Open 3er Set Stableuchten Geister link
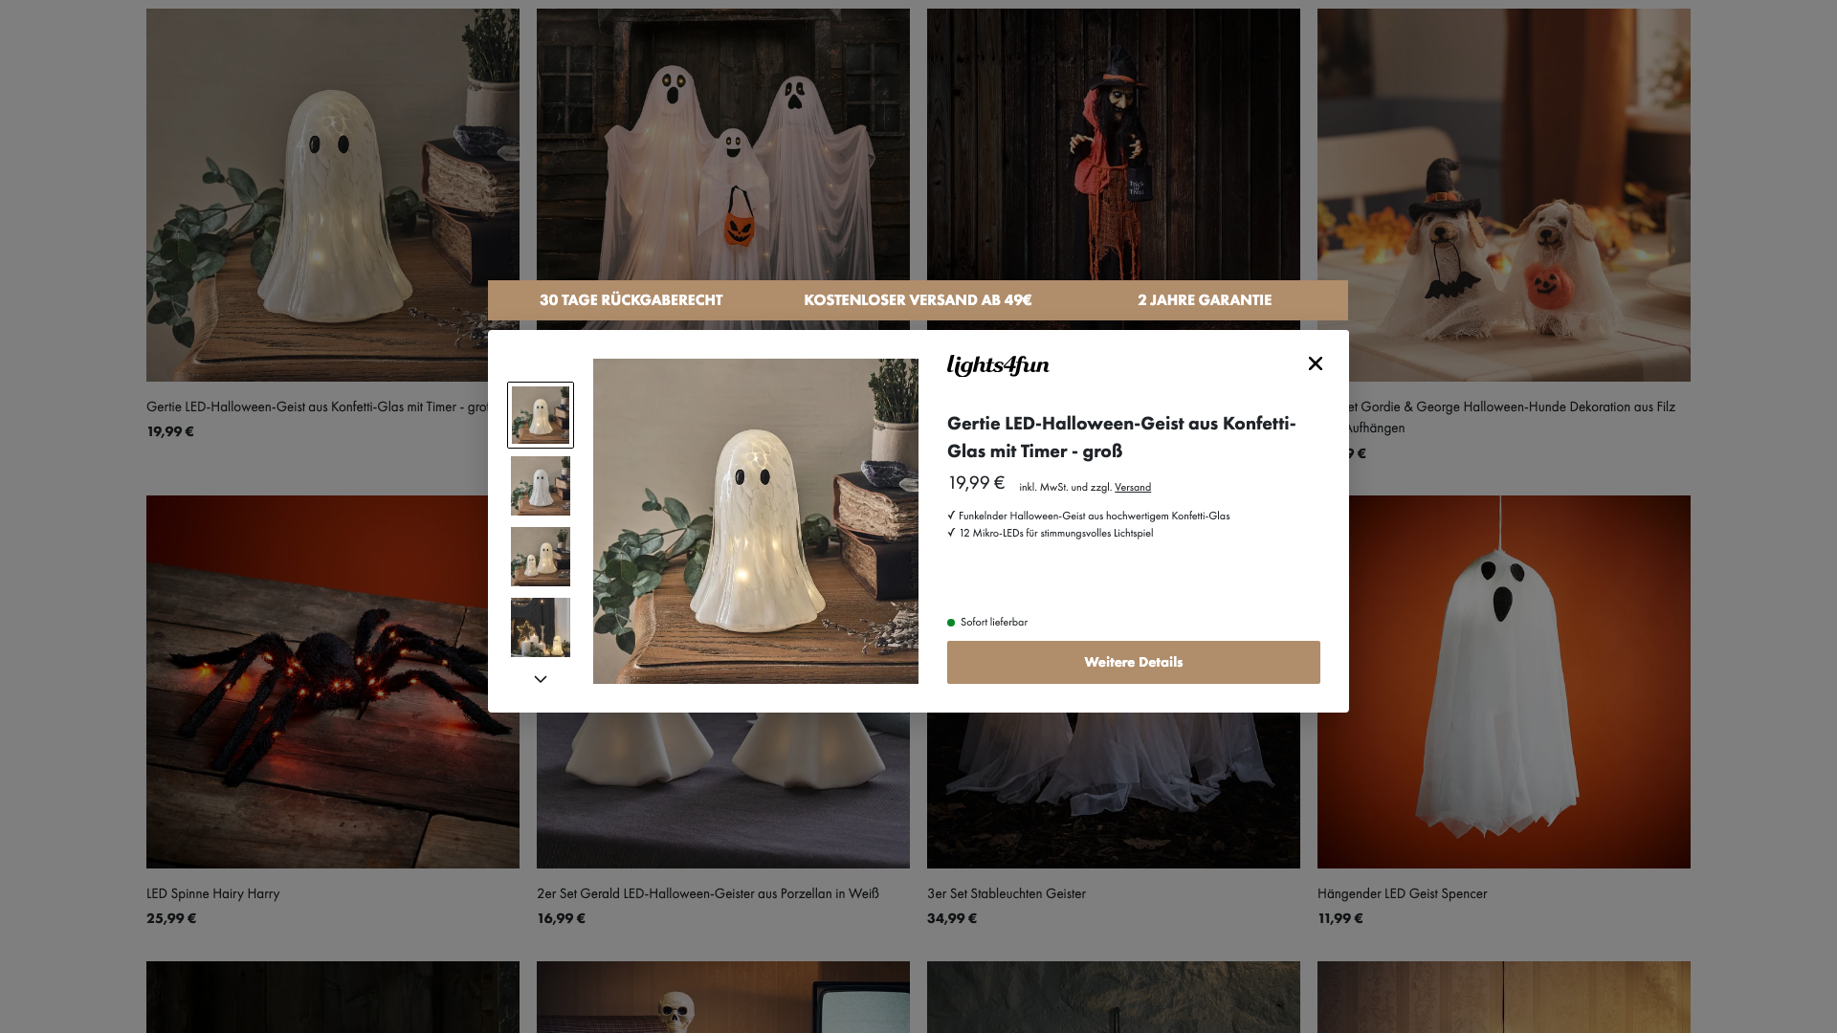The height and width of the screenshot is (1033, 1837). pyautogui.click(x=1007, y=893)
